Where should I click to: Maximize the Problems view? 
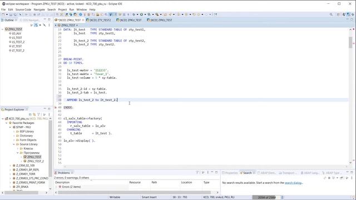pyautogui.click(x=216, y=172)
